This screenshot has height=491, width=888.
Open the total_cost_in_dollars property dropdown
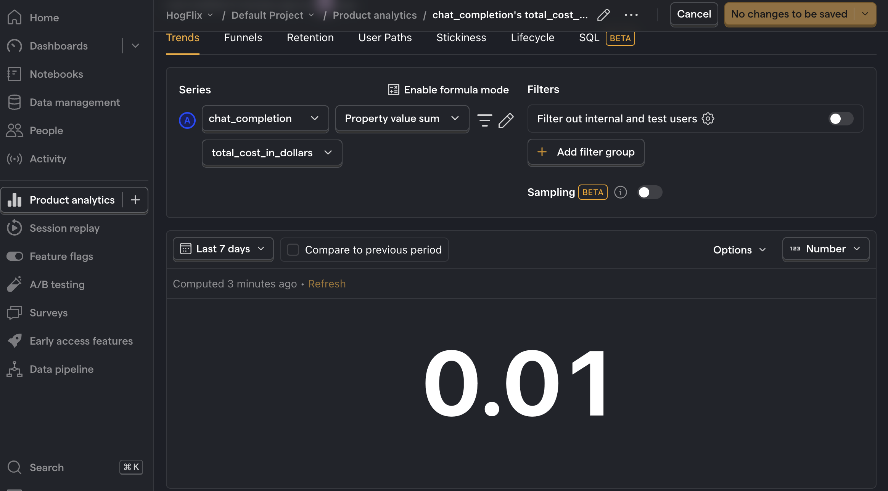(x=272, y=153)
